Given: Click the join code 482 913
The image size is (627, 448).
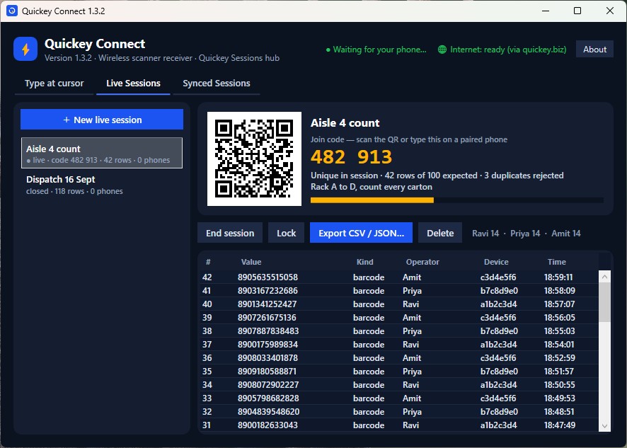Looking at the screenshot, I should pos(352,157).
